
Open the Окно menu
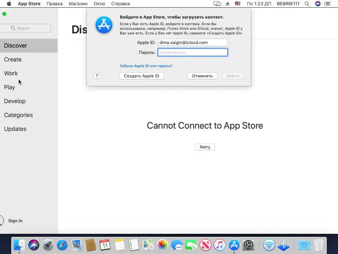(99, 4)
